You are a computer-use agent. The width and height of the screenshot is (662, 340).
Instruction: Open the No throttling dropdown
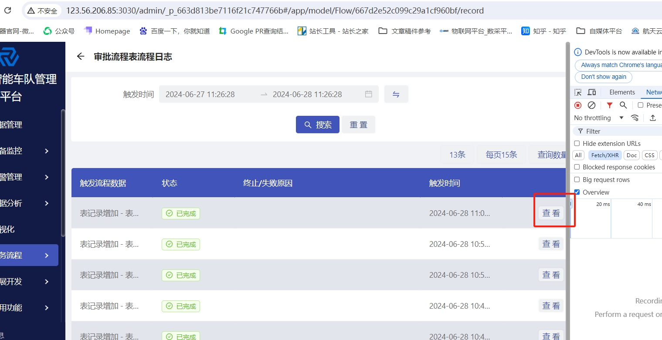(x=599, y=118)
